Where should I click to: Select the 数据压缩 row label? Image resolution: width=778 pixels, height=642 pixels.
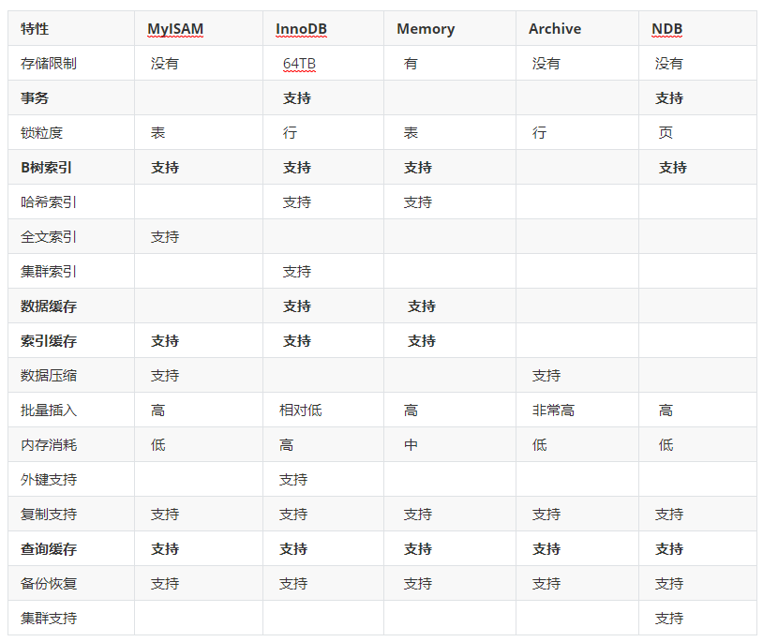[x=49, y=376]
